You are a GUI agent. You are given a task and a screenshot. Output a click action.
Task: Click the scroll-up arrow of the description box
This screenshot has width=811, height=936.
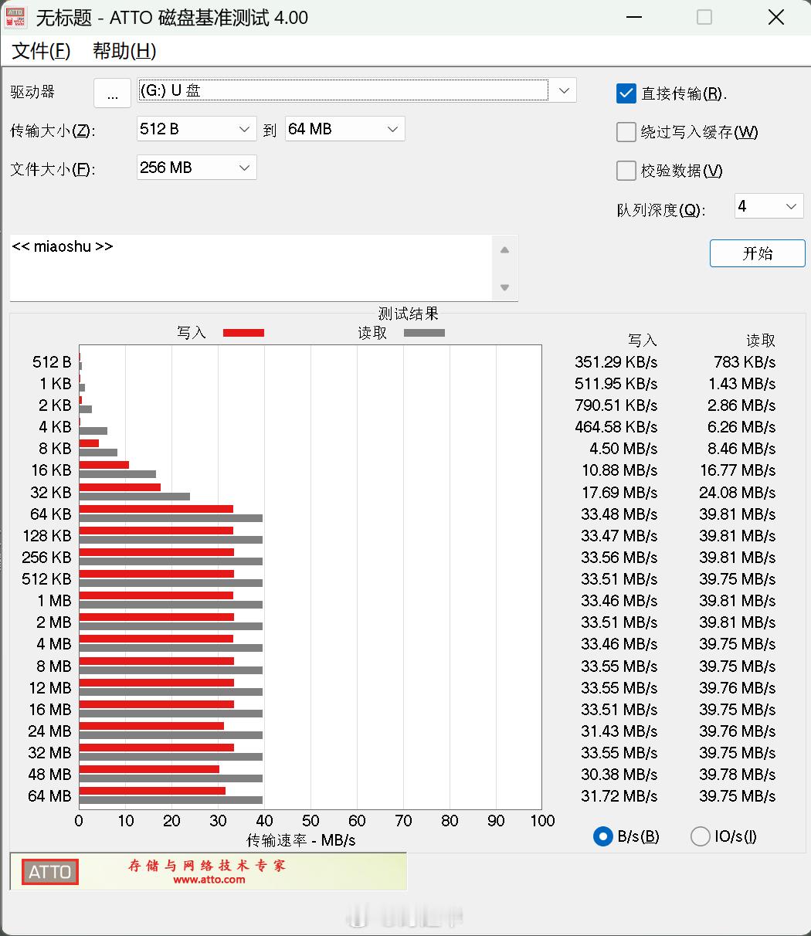click(x=504, y=249)
